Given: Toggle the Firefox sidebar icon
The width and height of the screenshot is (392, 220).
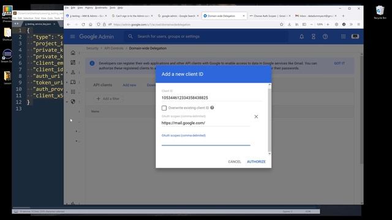Looking at the screenshot, I should coord(304,24).
